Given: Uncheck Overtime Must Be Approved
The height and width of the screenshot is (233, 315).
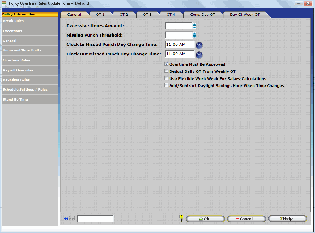Looking at the screenshot, I should (x=166, y=64).
